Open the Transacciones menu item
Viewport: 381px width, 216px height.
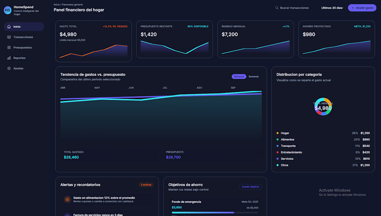pos(24,37)
